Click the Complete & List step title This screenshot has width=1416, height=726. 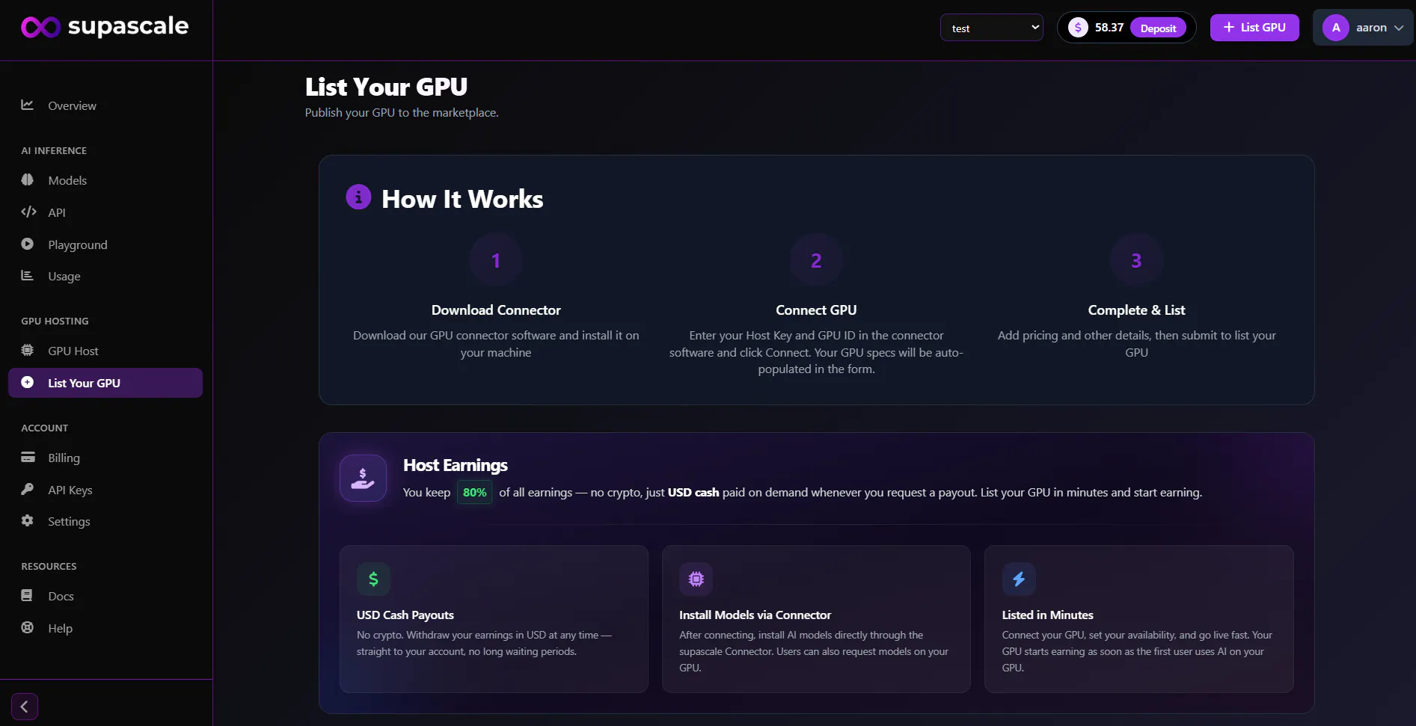pos(1136,310)
